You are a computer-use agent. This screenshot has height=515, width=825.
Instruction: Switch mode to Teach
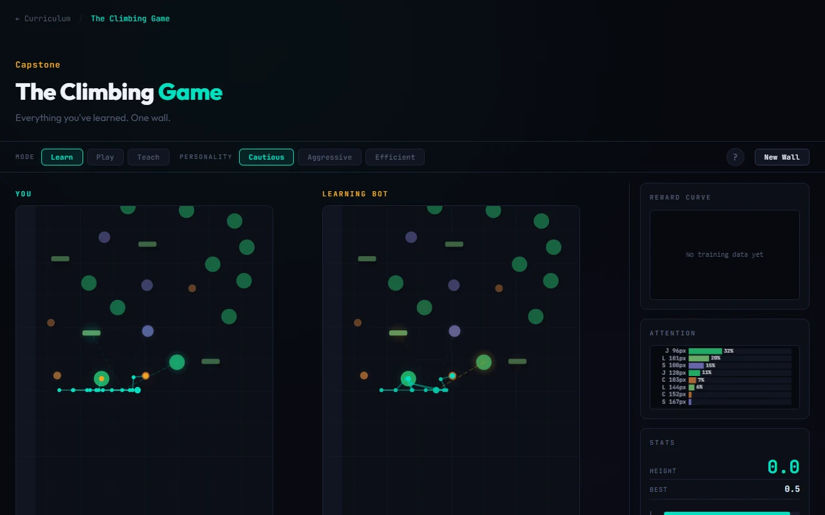point(148,157)
